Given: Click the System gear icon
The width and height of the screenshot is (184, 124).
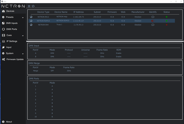Looking at the screenshot, I should click(x=3, y=53).
